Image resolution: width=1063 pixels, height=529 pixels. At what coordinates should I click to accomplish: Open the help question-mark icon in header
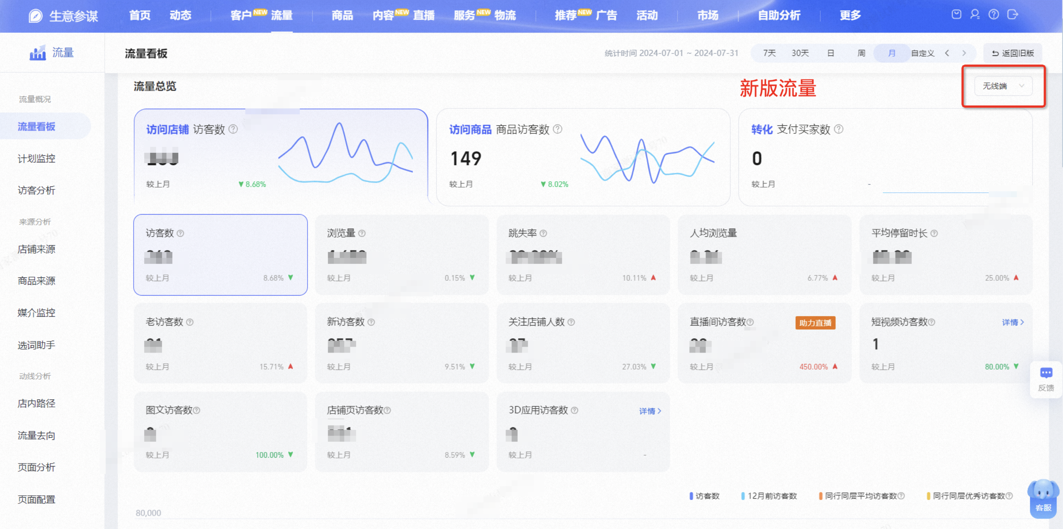coord(994,15)
